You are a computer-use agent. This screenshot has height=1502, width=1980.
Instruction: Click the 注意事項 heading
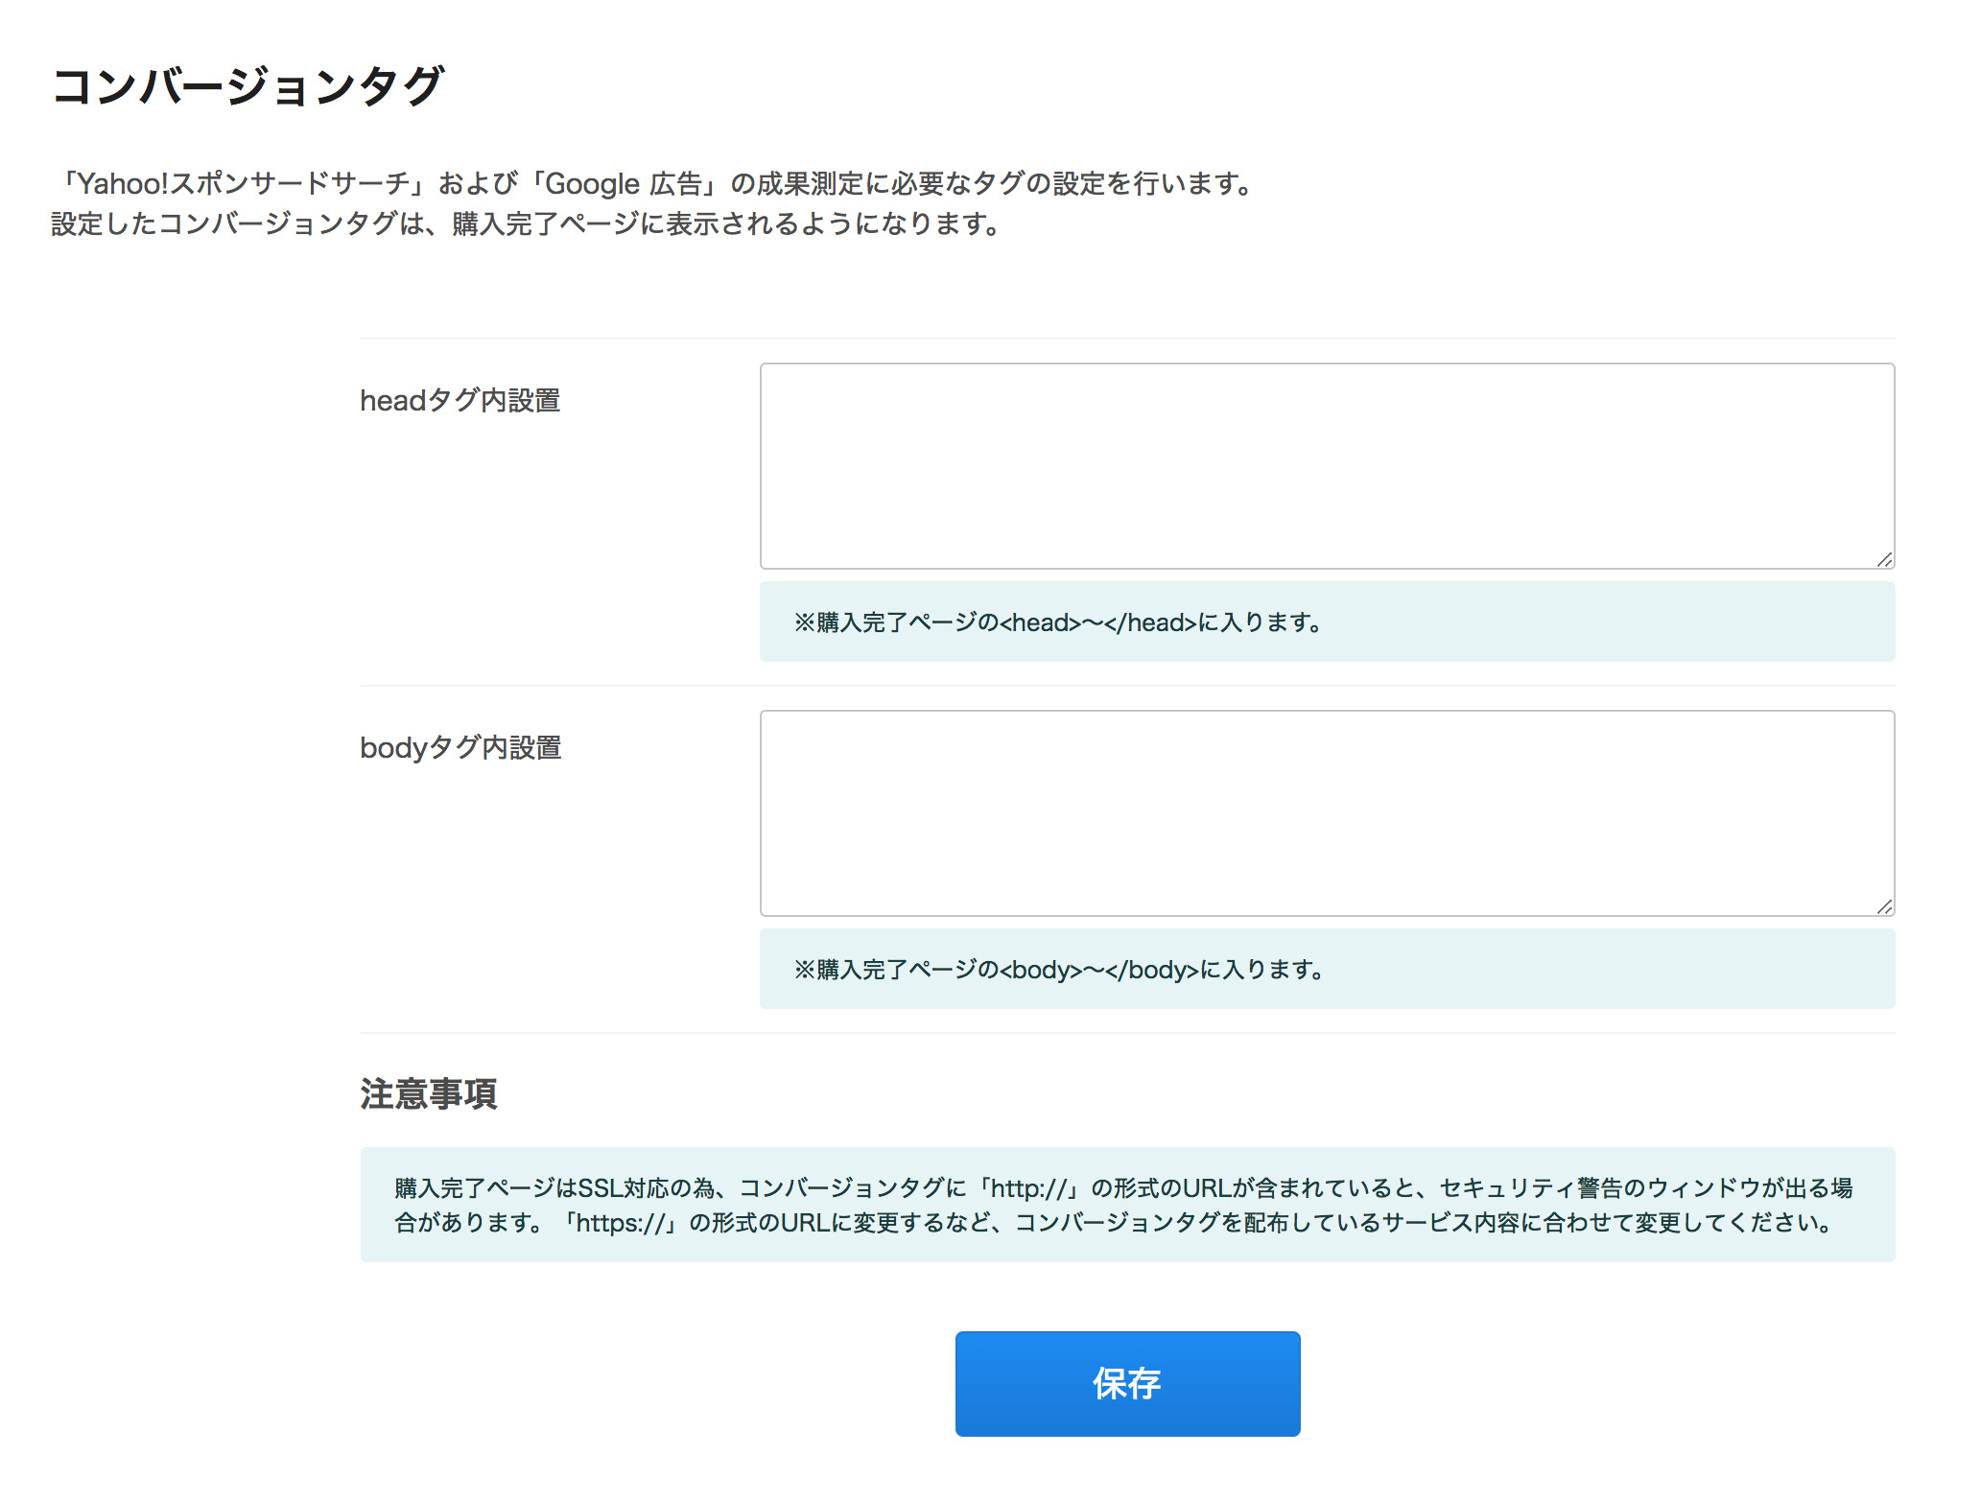pyautogui.click(x=429, y=1094)
